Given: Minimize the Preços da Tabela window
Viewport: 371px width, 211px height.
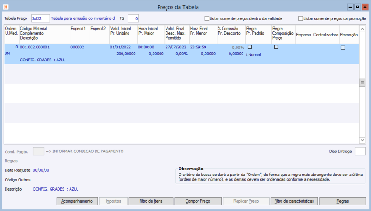Looking at the screenshot, I should click(x=351, y=7).
